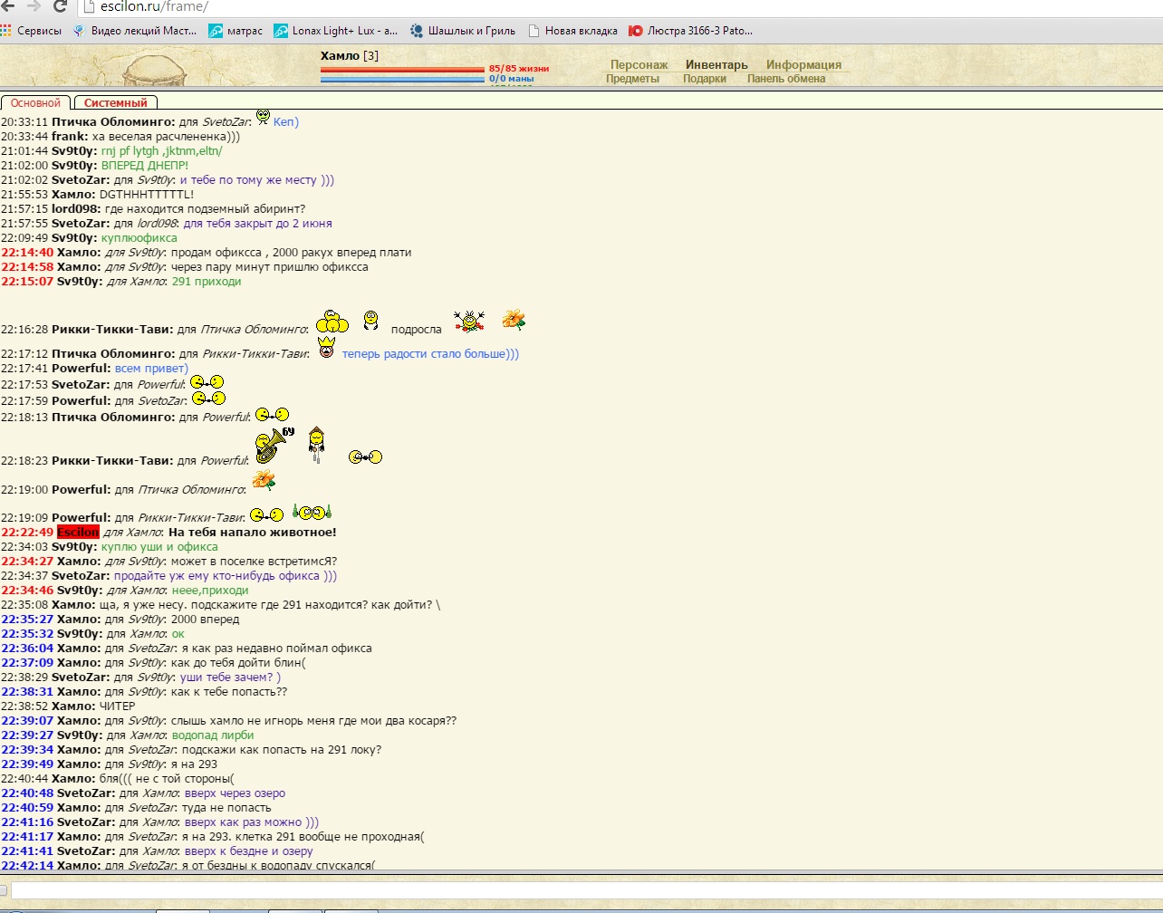Open the Персонаж menu
1163x913 pixels.
click(x=639, y=64)
